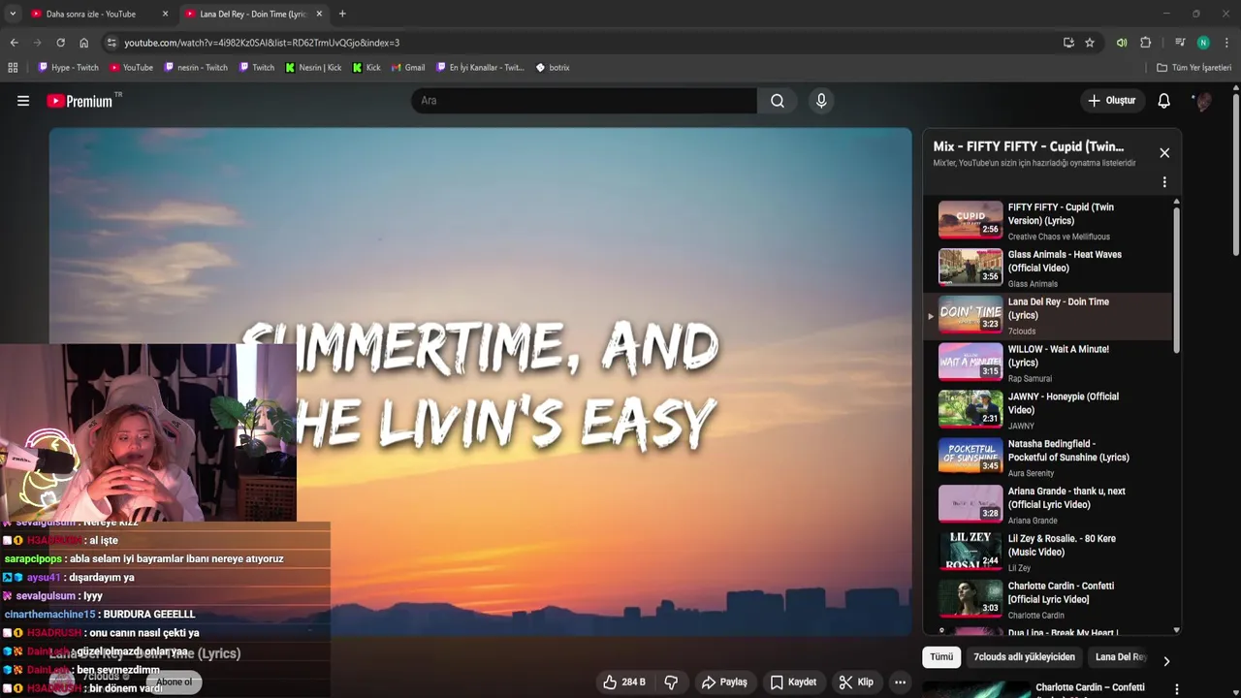Image resolution: width=1241 pixels, height=698 pixels.
Task: Dislike the video with thumbs down
Action: [x=671, y=682]
